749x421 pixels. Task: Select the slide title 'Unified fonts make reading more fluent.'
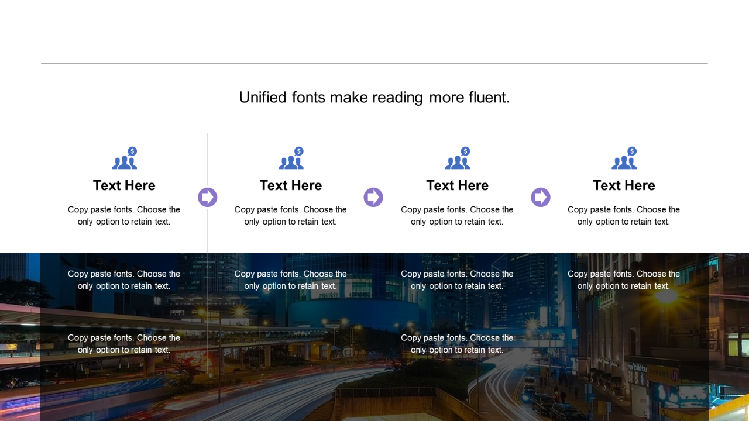tap(374, 97)
